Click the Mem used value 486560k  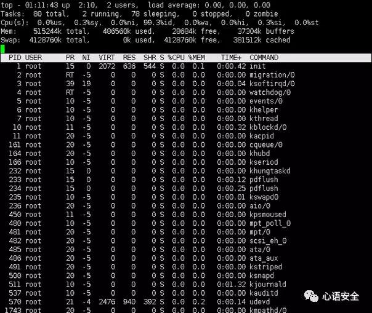[117, 31]
